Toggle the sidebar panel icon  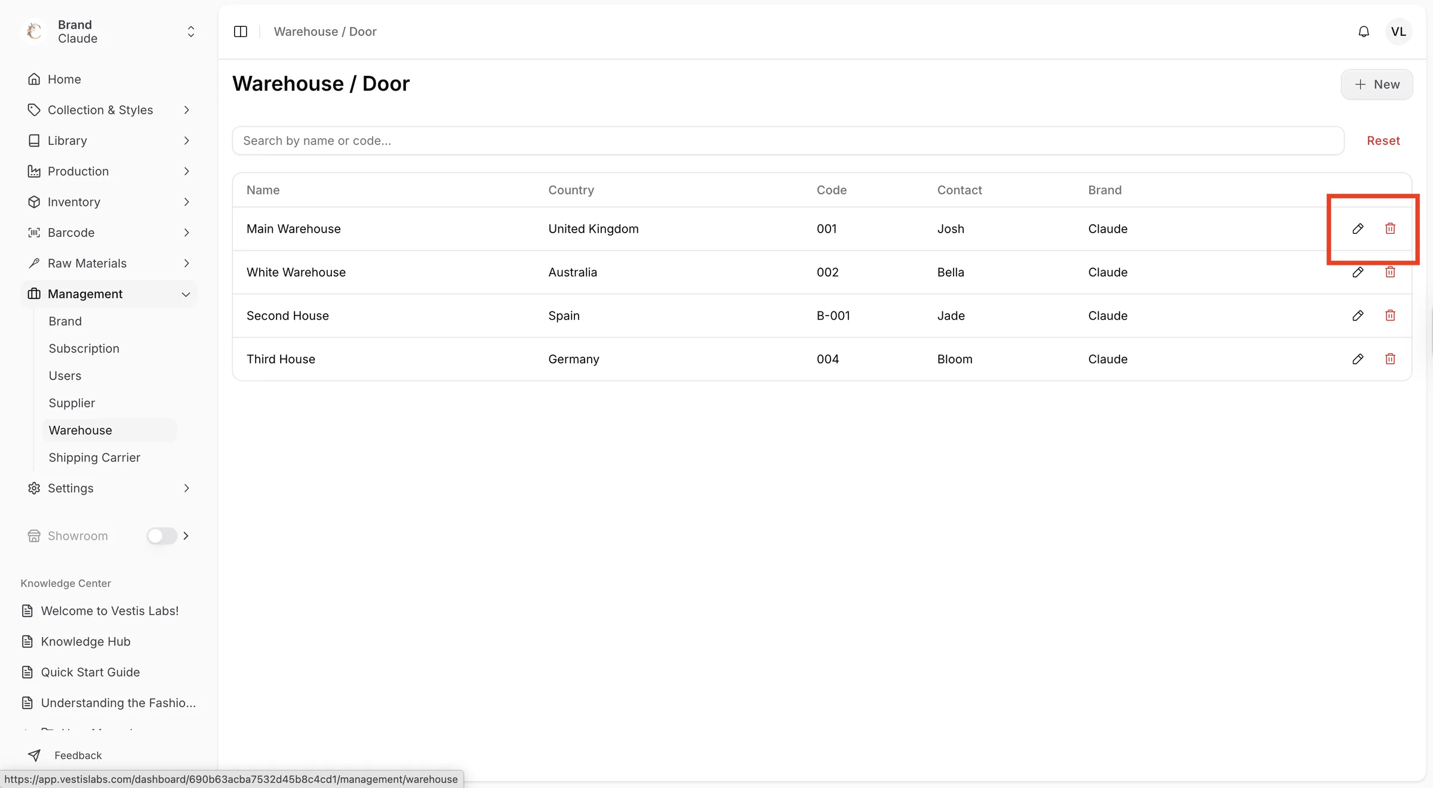[x=241, y=32]
